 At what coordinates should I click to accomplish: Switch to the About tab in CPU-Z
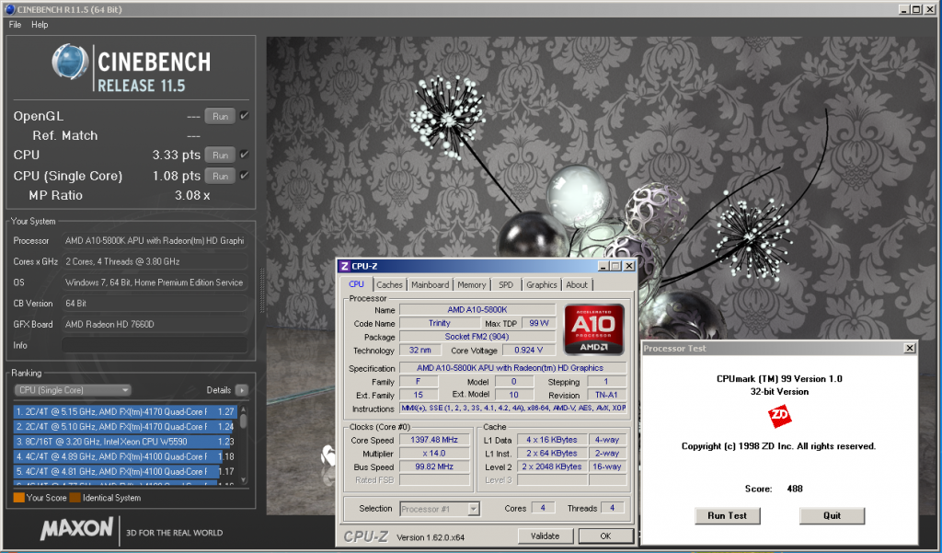click(x=577, y=285)
